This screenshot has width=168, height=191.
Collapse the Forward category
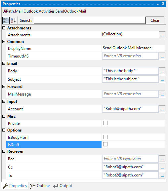[4, 87]
